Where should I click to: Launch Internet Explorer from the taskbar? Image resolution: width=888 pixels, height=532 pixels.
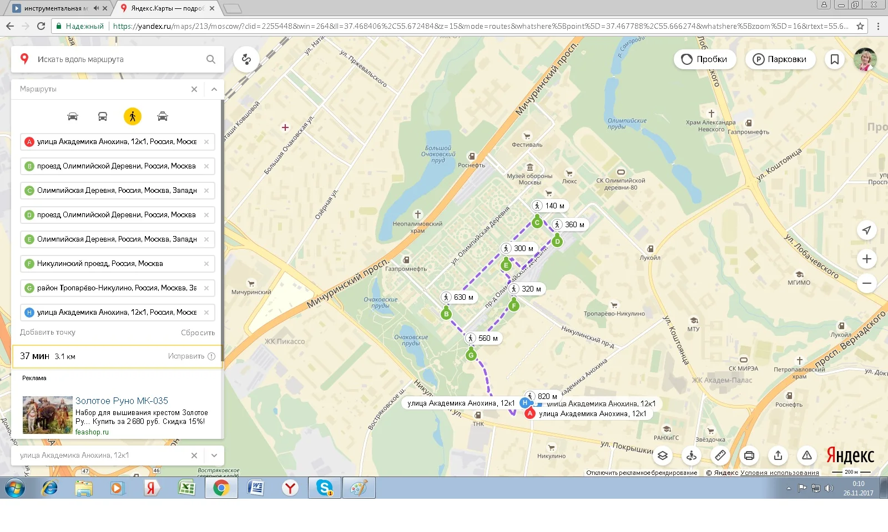(50, 488)
